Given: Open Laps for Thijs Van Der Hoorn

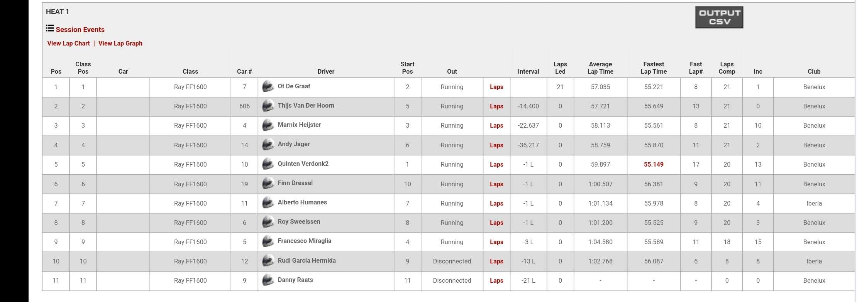Looking at the screenshot, I should coord(496,106).
